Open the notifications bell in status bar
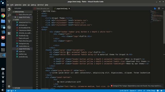The width and height of the screenshot is (165, 92). pos(162,91)
